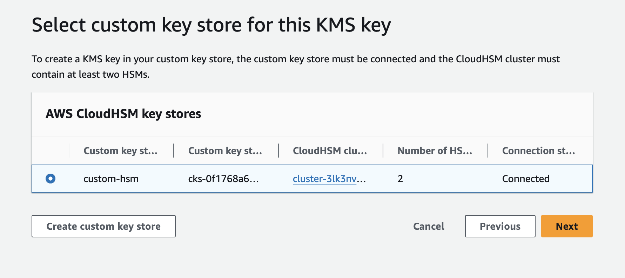625x278 pixels.
Task: Go back with the Previous button
Action: [x=500, y=226]
